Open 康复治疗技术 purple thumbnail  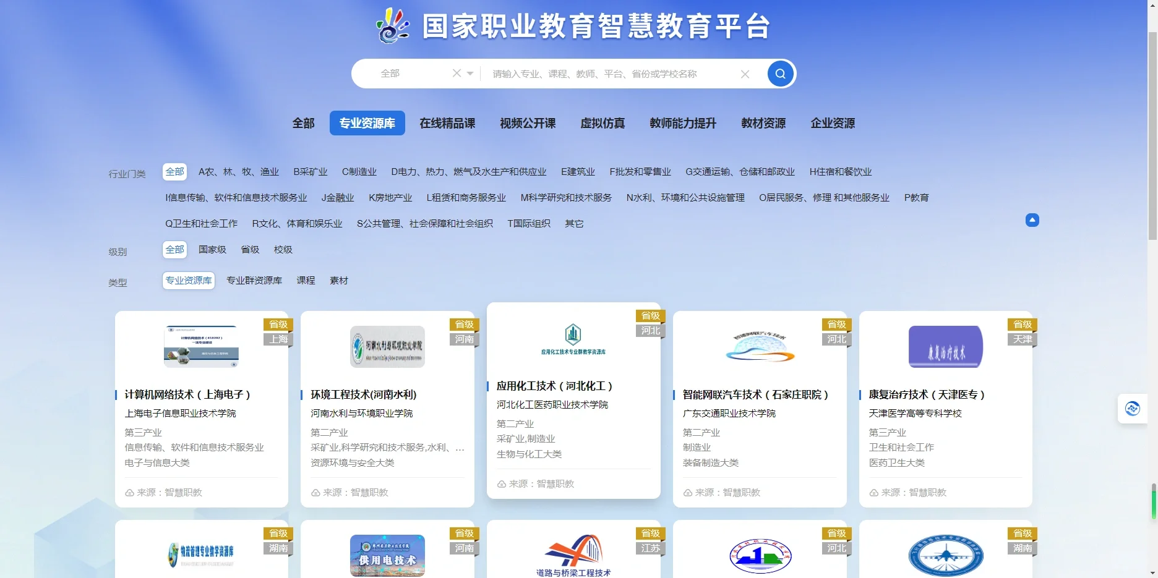[x=946, y=347]
